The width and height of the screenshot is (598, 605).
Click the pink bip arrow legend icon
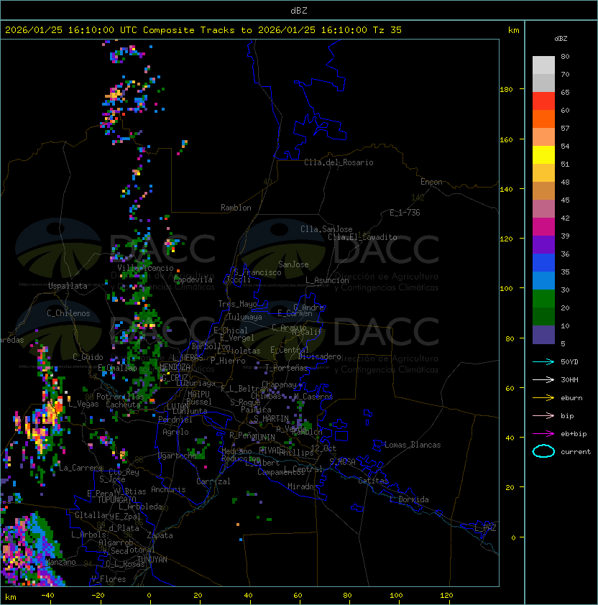[x=543, y=415]
